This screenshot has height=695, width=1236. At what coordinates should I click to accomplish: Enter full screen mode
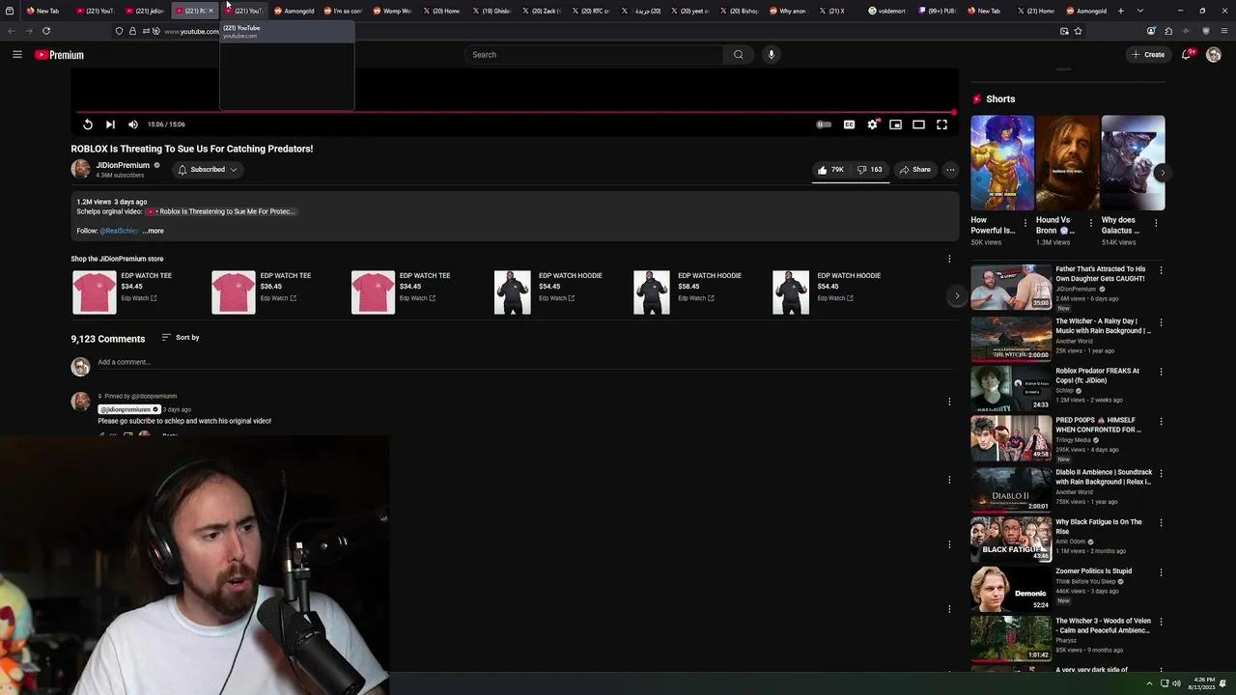pos(942,125)
